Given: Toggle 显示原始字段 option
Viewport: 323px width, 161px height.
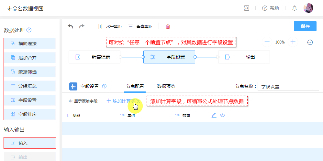Looking at the screenshot, I should [83, 101].
